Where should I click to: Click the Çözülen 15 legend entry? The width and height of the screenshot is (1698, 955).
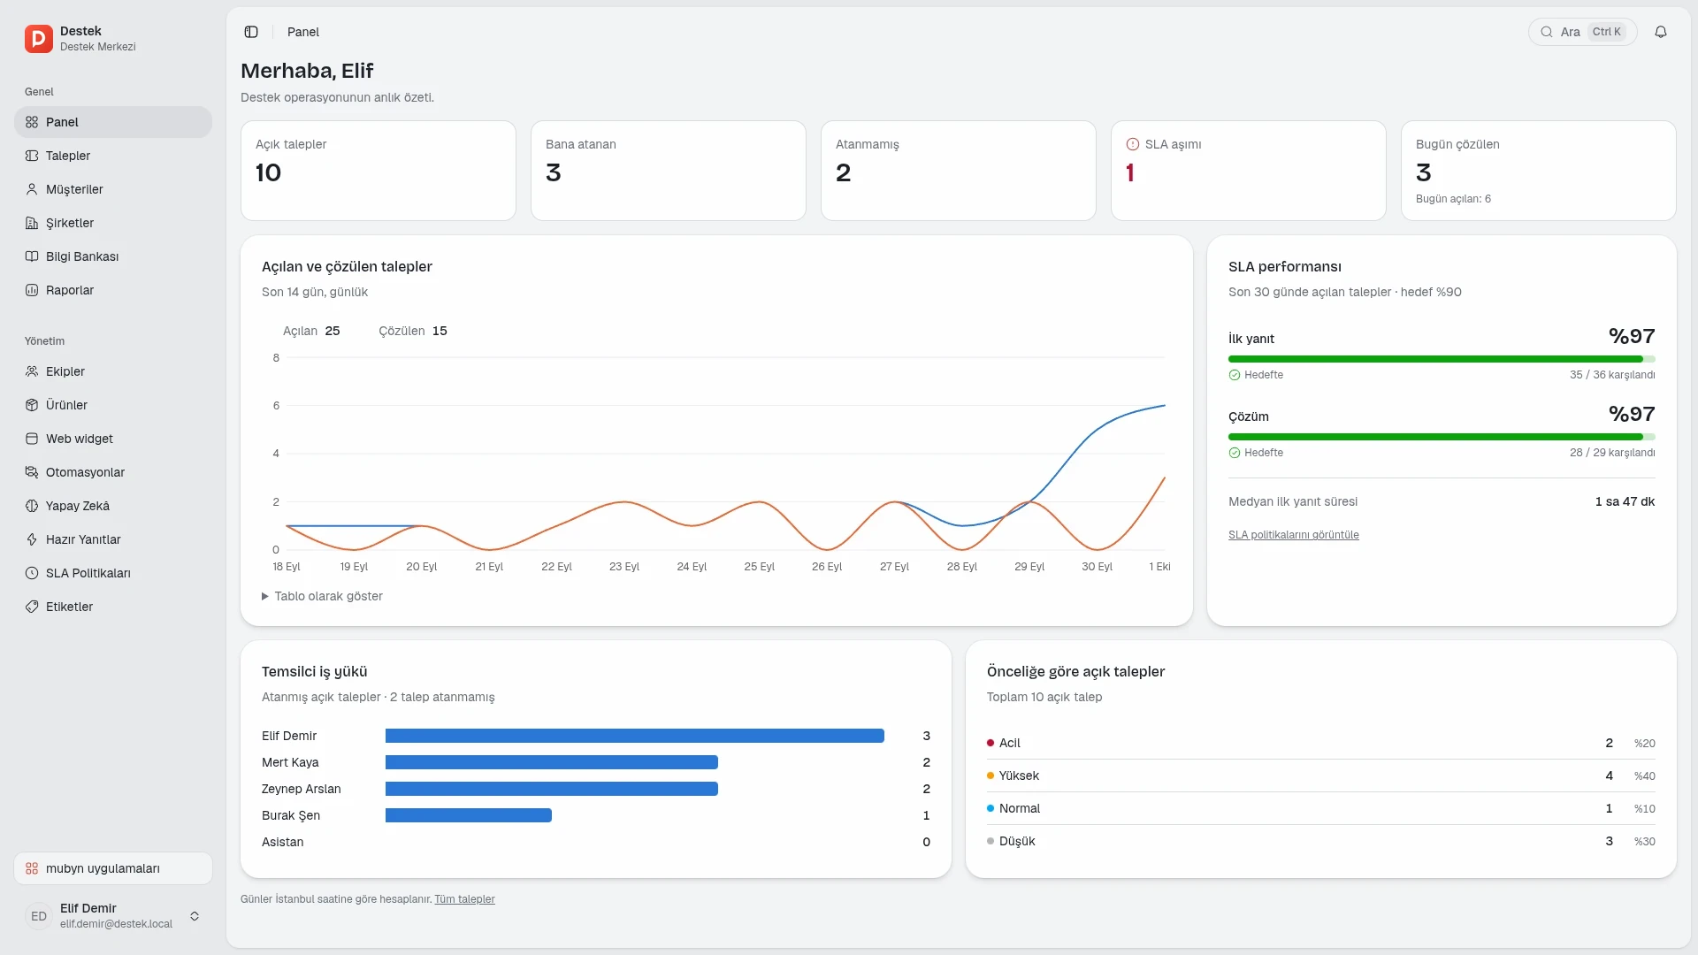[413, 331]
